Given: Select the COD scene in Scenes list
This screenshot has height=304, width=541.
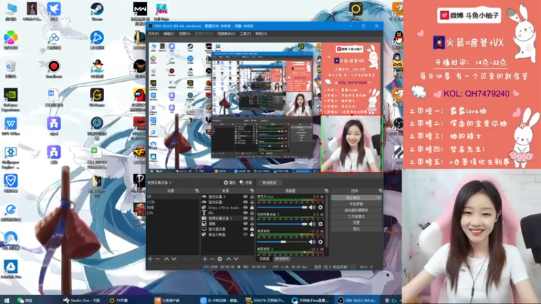Looking at the screenshot, I should point(173,202).
